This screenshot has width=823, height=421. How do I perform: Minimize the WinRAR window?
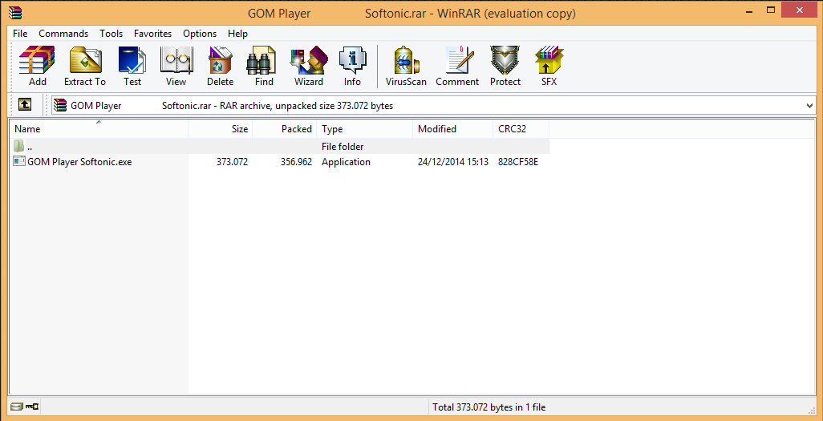pyautogui.click(x=748, y=10)
